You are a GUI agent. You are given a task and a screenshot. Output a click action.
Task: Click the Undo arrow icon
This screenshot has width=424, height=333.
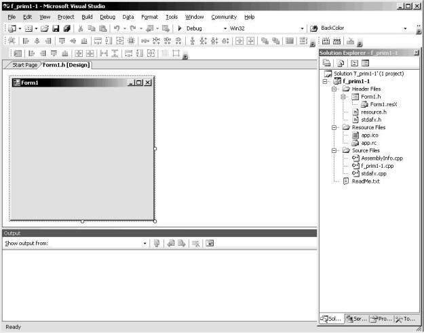(117, 28)
